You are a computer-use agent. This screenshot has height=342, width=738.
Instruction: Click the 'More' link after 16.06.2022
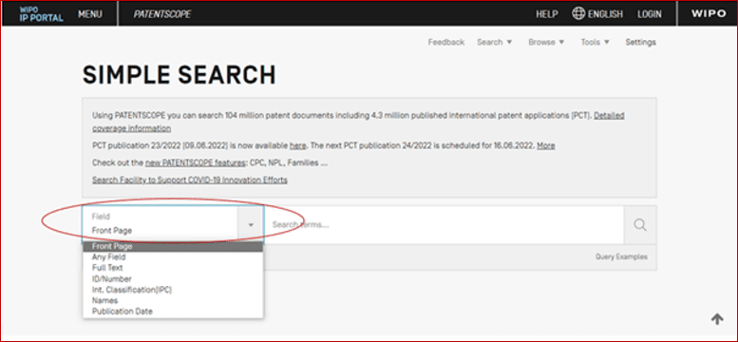pos(546,145)
